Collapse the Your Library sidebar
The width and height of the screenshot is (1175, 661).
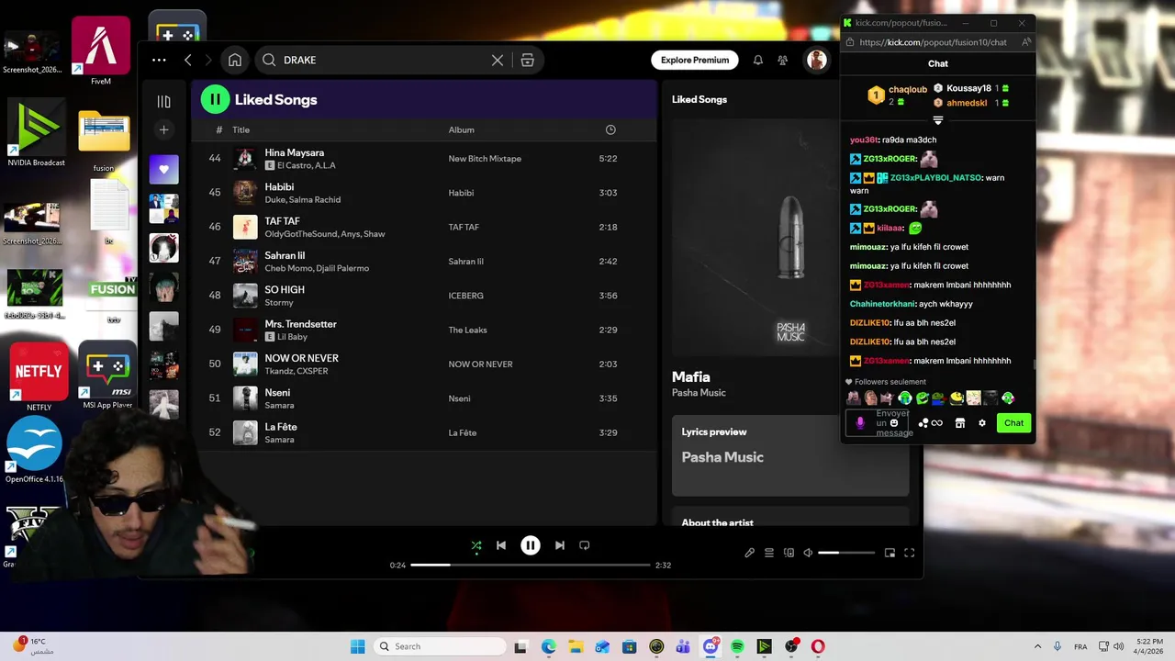pyautogui.click(x=163, y=101)
